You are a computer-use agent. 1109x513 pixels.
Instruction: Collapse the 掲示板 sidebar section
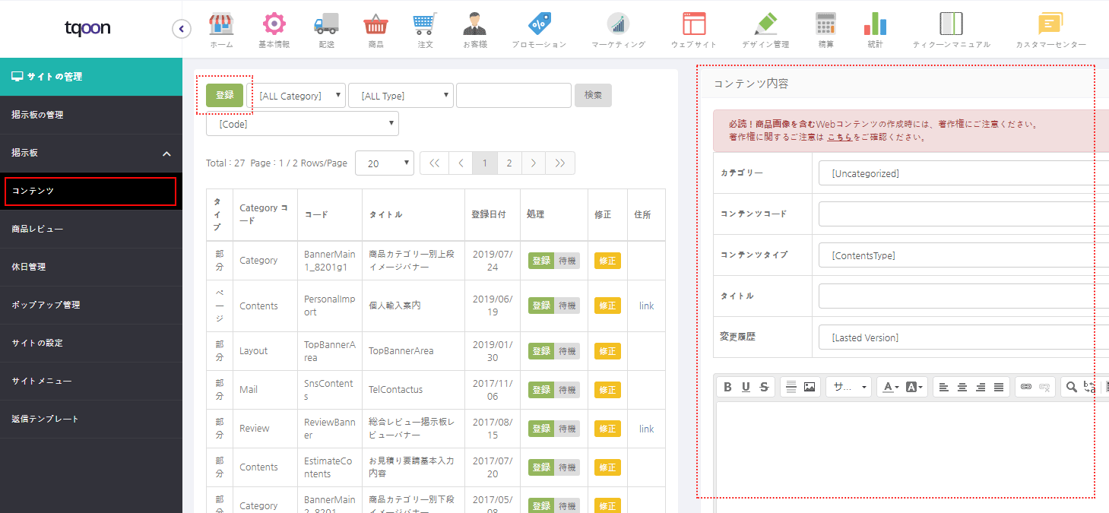(x=166, y=154)
